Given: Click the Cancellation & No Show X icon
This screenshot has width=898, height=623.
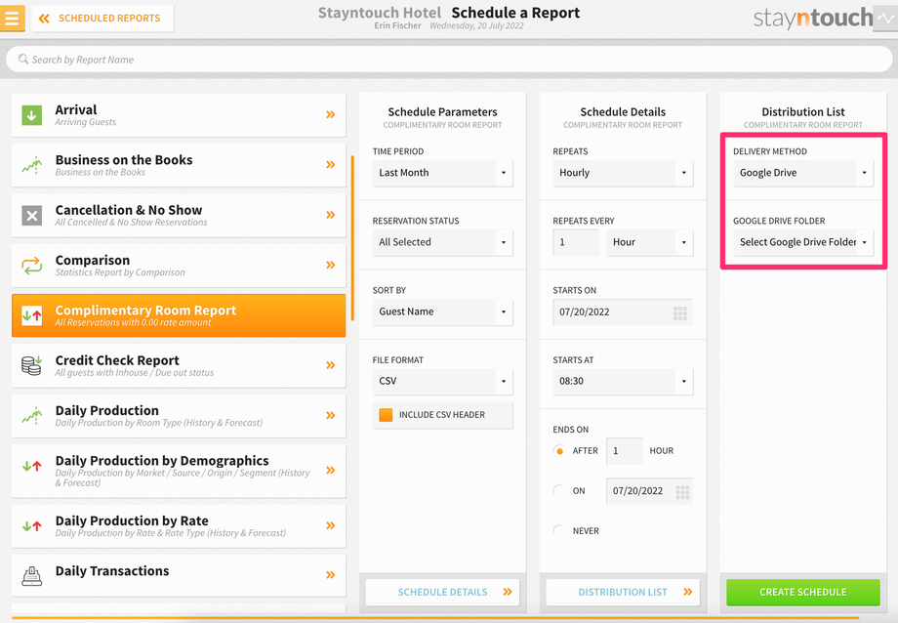Looking at the screenshot, I should [x=32, y=216].
